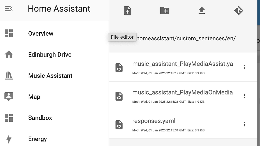Select Overview in the sidebar

pyautogui.click(x=41, y=33)
